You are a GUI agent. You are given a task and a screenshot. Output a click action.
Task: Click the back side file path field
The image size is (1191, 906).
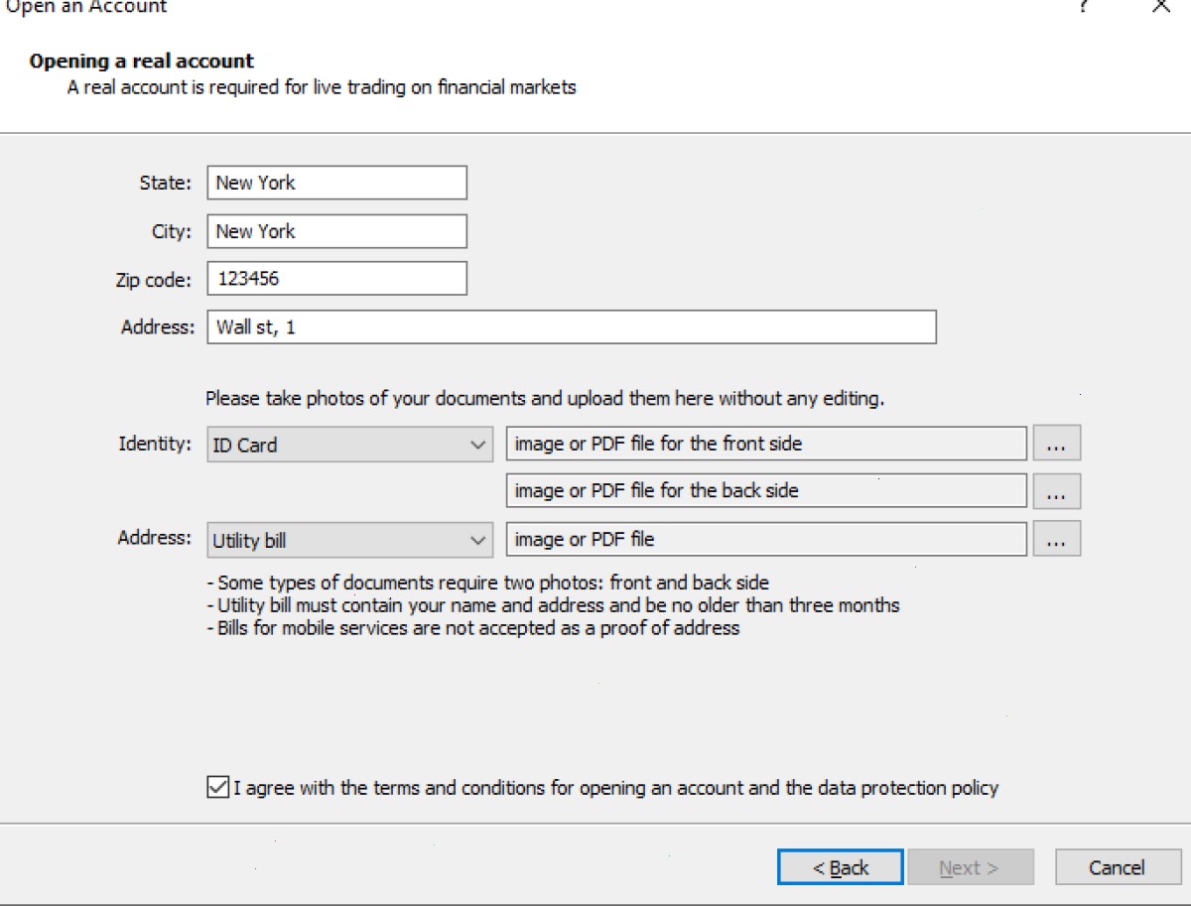click(766, 491)
